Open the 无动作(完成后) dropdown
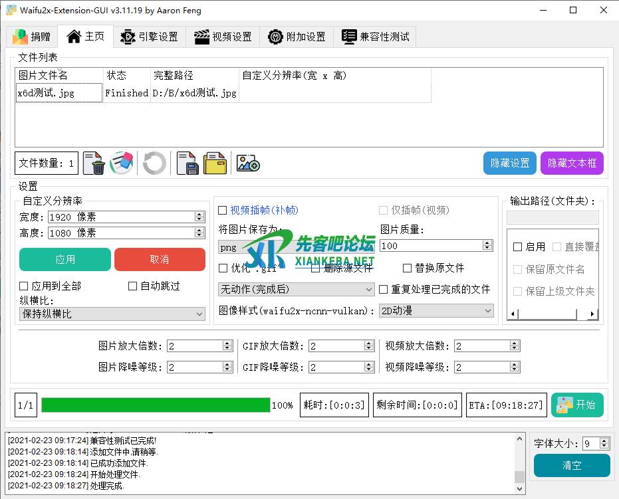619x499 pixels. [297, 289]
